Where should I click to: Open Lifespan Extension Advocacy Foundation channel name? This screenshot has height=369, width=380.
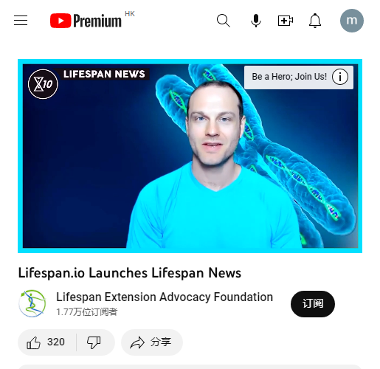(x=165, y=297)
